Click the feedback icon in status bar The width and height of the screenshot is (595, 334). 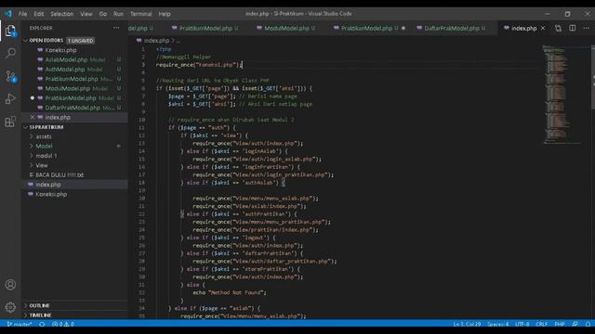575,324
